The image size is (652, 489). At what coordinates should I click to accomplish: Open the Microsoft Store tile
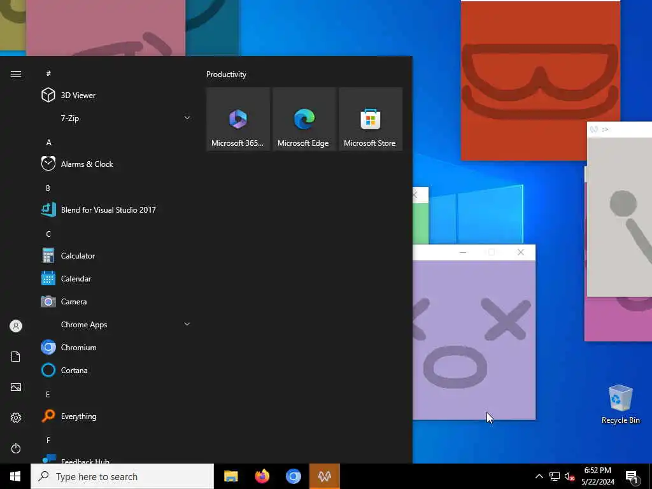point(371,119)
